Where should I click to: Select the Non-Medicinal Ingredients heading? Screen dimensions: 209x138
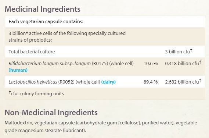click(x=51, y=113)
